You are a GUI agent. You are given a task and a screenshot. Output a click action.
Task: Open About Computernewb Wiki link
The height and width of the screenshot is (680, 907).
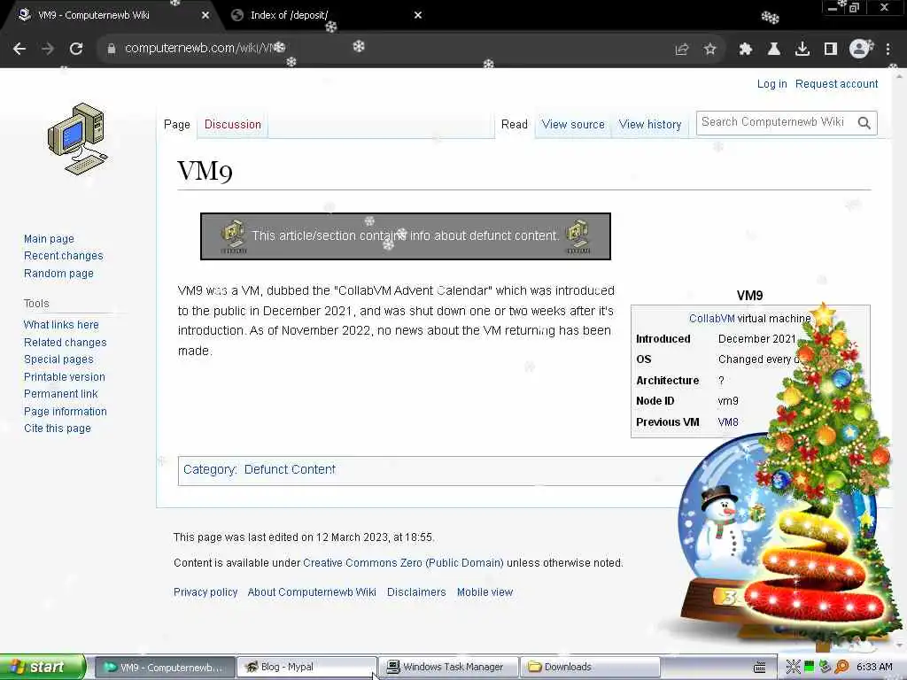click(311, 592)
